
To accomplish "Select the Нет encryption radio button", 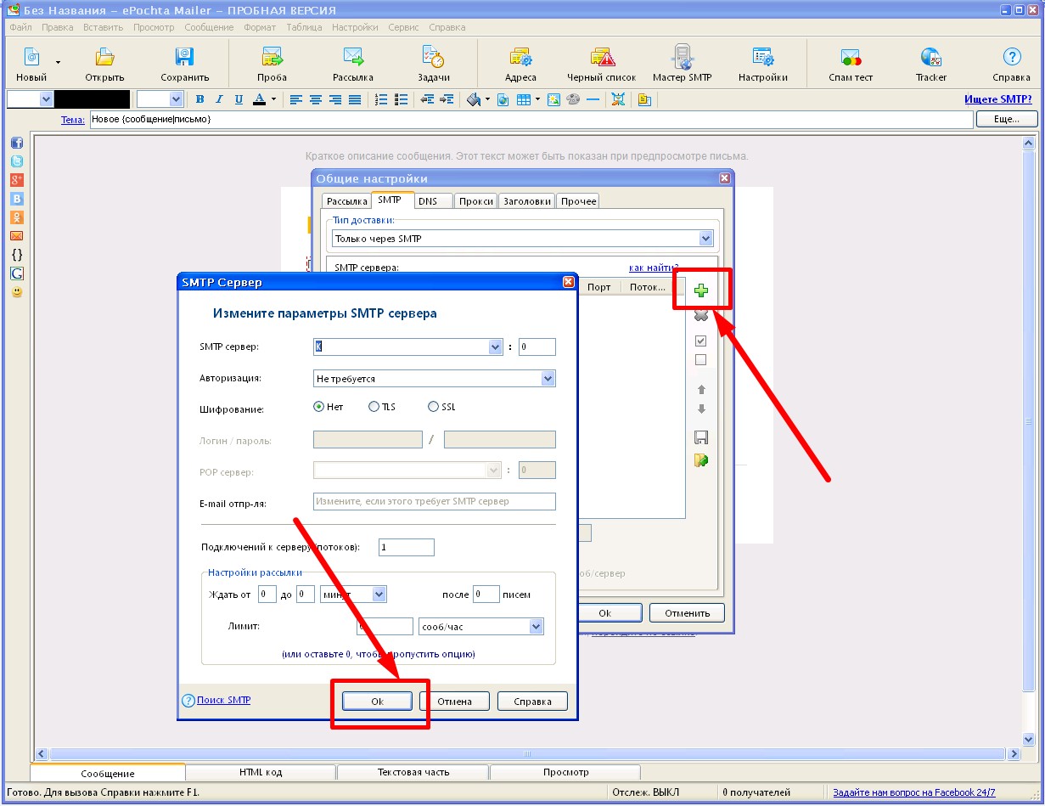I will 319,407.
